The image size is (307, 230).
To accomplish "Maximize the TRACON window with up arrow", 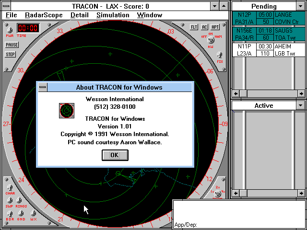I will coord(224,6).
